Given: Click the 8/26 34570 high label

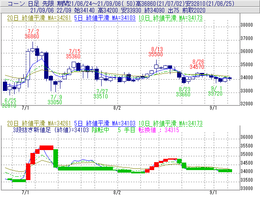Looking at the screenshot, I should click(x=197, y=64).
